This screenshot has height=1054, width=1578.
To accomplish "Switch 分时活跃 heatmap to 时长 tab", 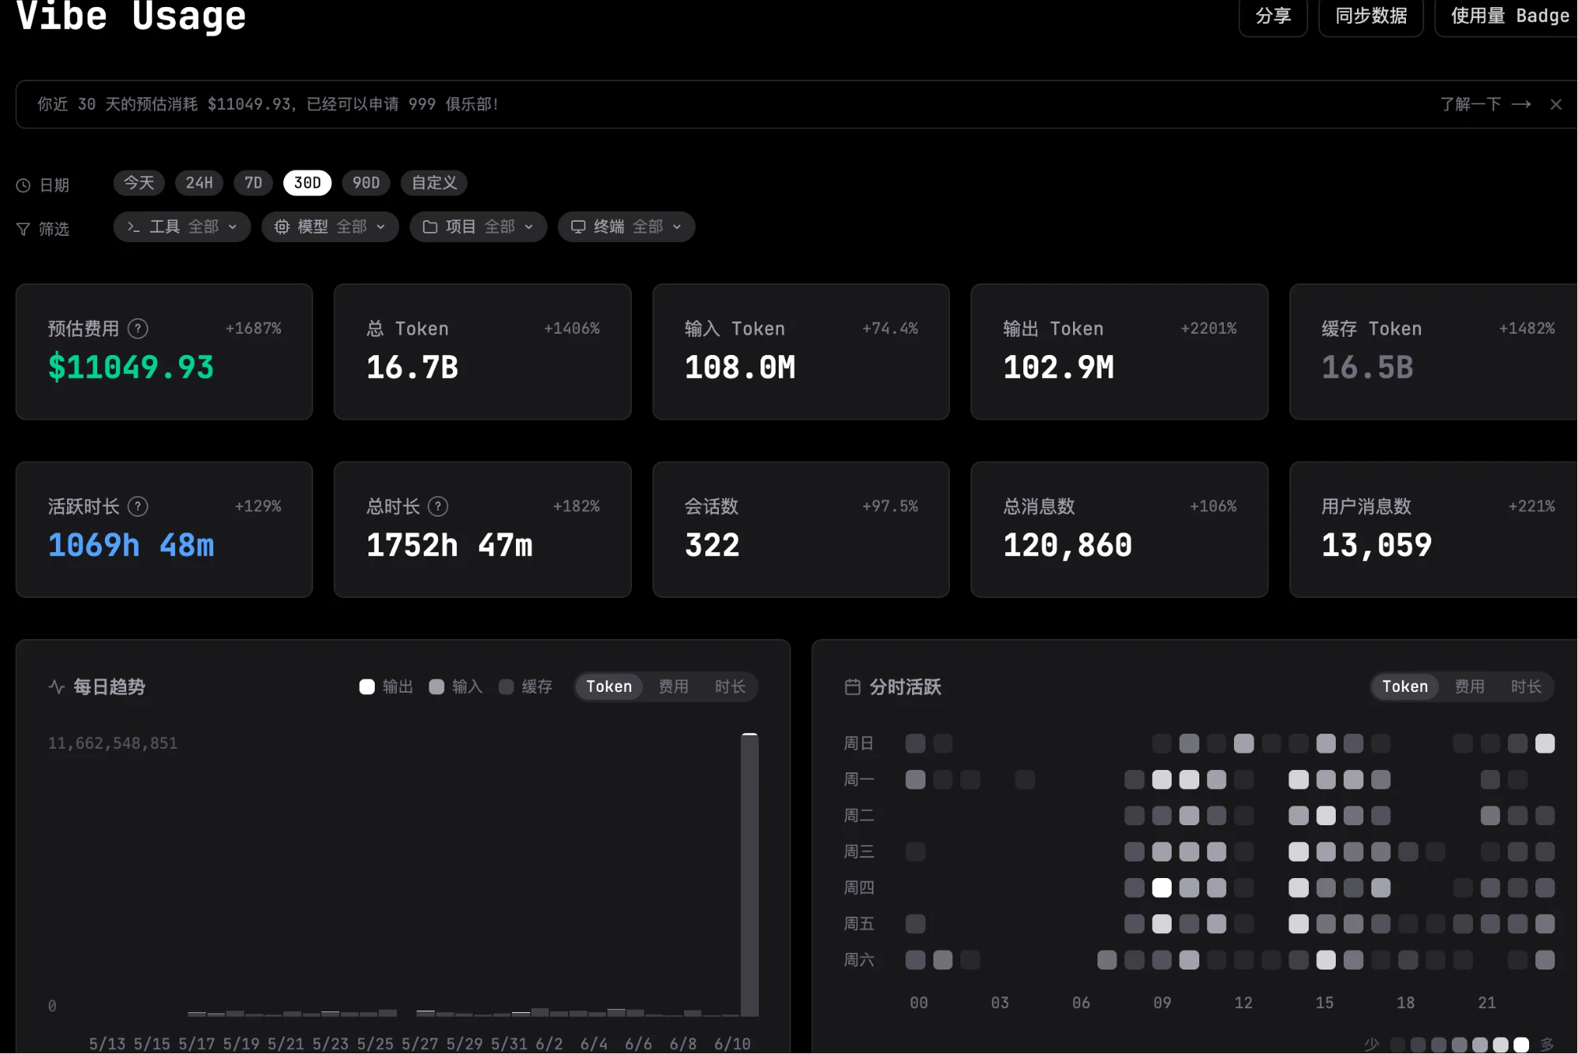I will [1526, 686].
